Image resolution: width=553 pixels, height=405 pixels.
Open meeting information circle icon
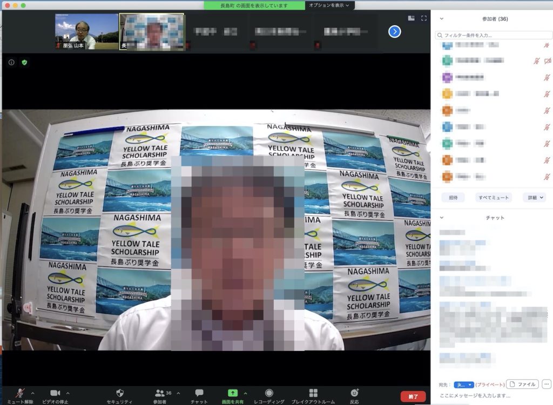click(x=11, y=63)
